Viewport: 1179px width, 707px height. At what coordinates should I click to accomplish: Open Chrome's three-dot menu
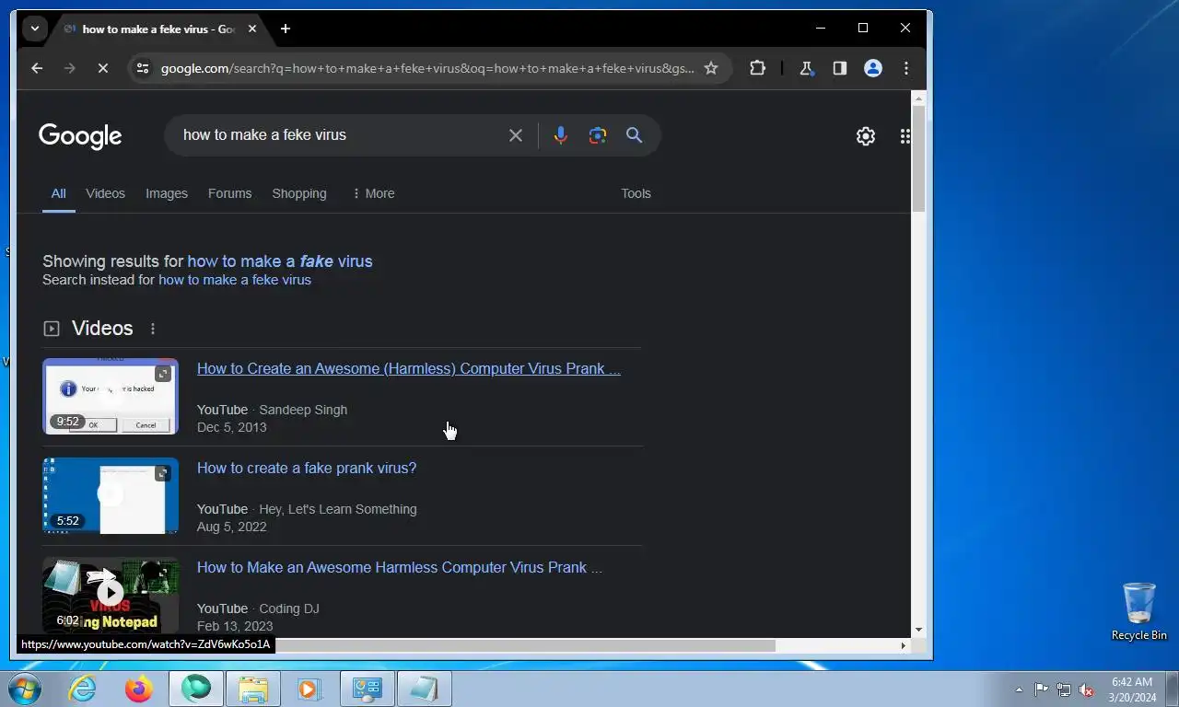point(906,68)
